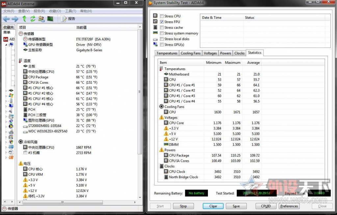Switch to the Clocks tab

pyautogui.click(x=239, y=53)
